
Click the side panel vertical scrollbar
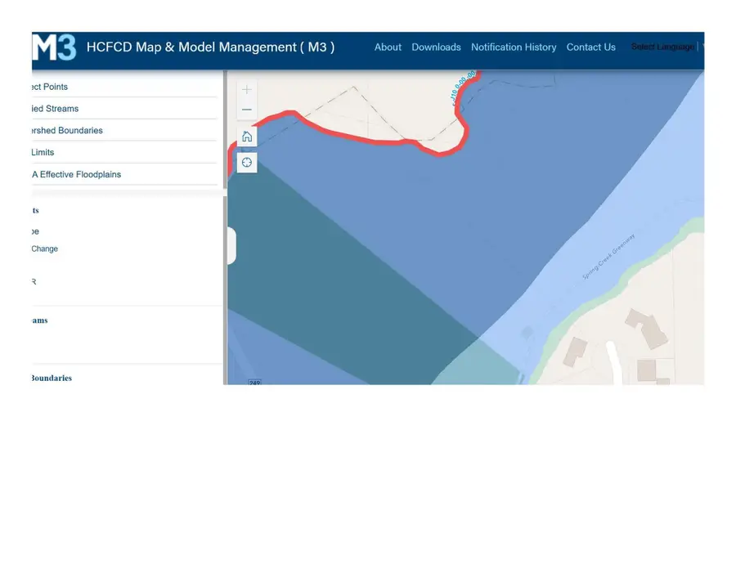pos(225,286)
